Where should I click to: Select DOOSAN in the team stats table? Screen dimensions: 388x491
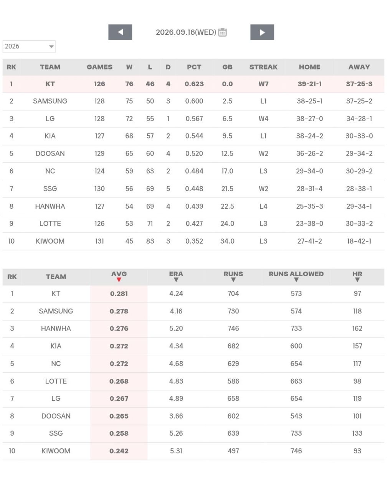(x=56, y=416)
